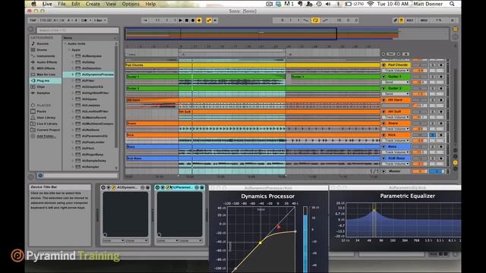Toggle Kick track solo button
Viewport: 486px width, 273px height.
tap(433, 135)
